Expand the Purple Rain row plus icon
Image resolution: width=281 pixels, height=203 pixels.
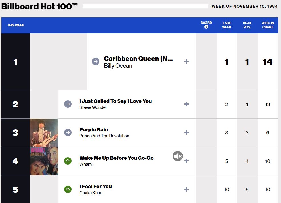[187, 132]
